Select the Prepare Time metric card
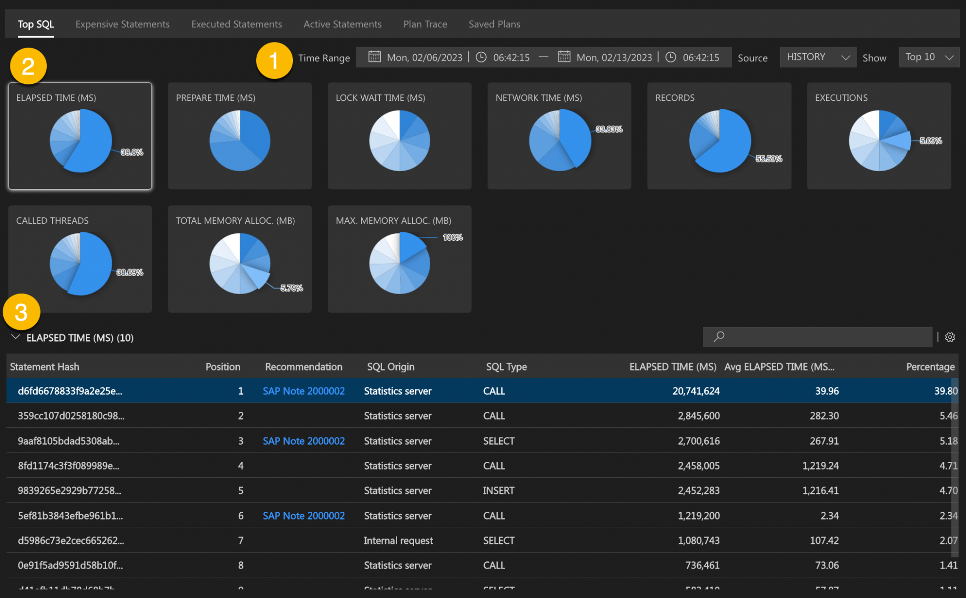This screenshot has height=598, width=966. 239,137
